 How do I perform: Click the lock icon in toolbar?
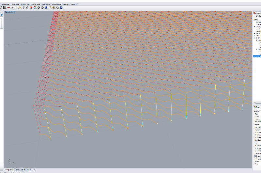click(x=27, y=8)
